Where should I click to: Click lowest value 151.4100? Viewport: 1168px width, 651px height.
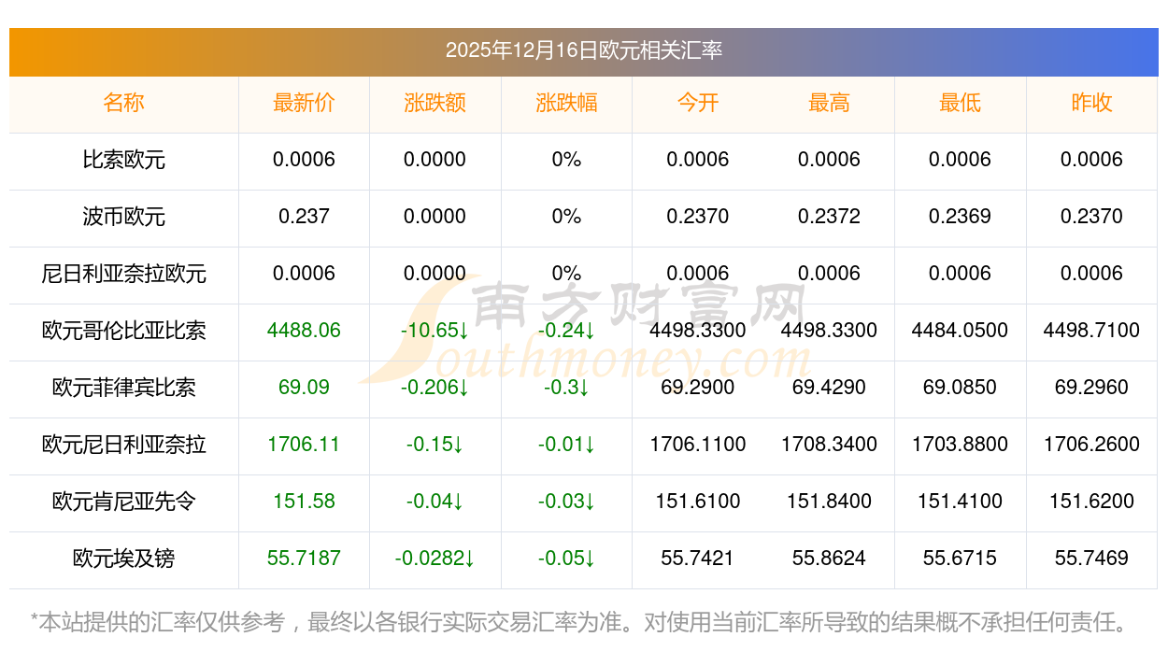[x=960, y=502]
